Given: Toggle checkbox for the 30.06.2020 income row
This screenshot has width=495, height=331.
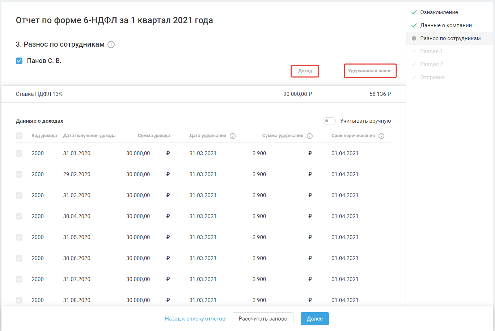Looking at the screenshot, I should click(x=19, y=258).
